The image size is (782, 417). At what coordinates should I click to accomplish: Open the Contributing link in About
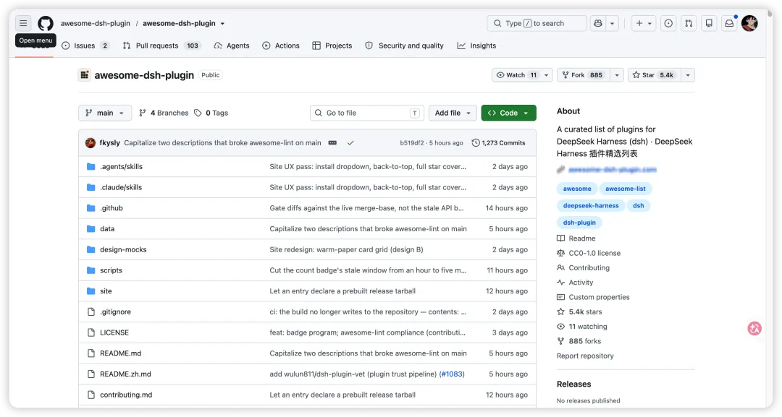pyautogui.click(x=589, y=267)
